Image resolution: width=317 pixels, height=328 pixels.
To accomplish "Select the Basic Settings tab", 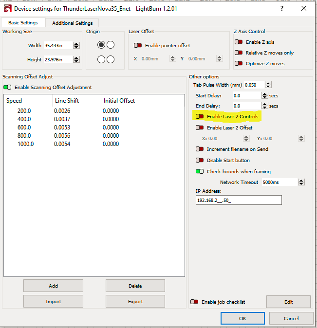I will [x=23, y=22].
